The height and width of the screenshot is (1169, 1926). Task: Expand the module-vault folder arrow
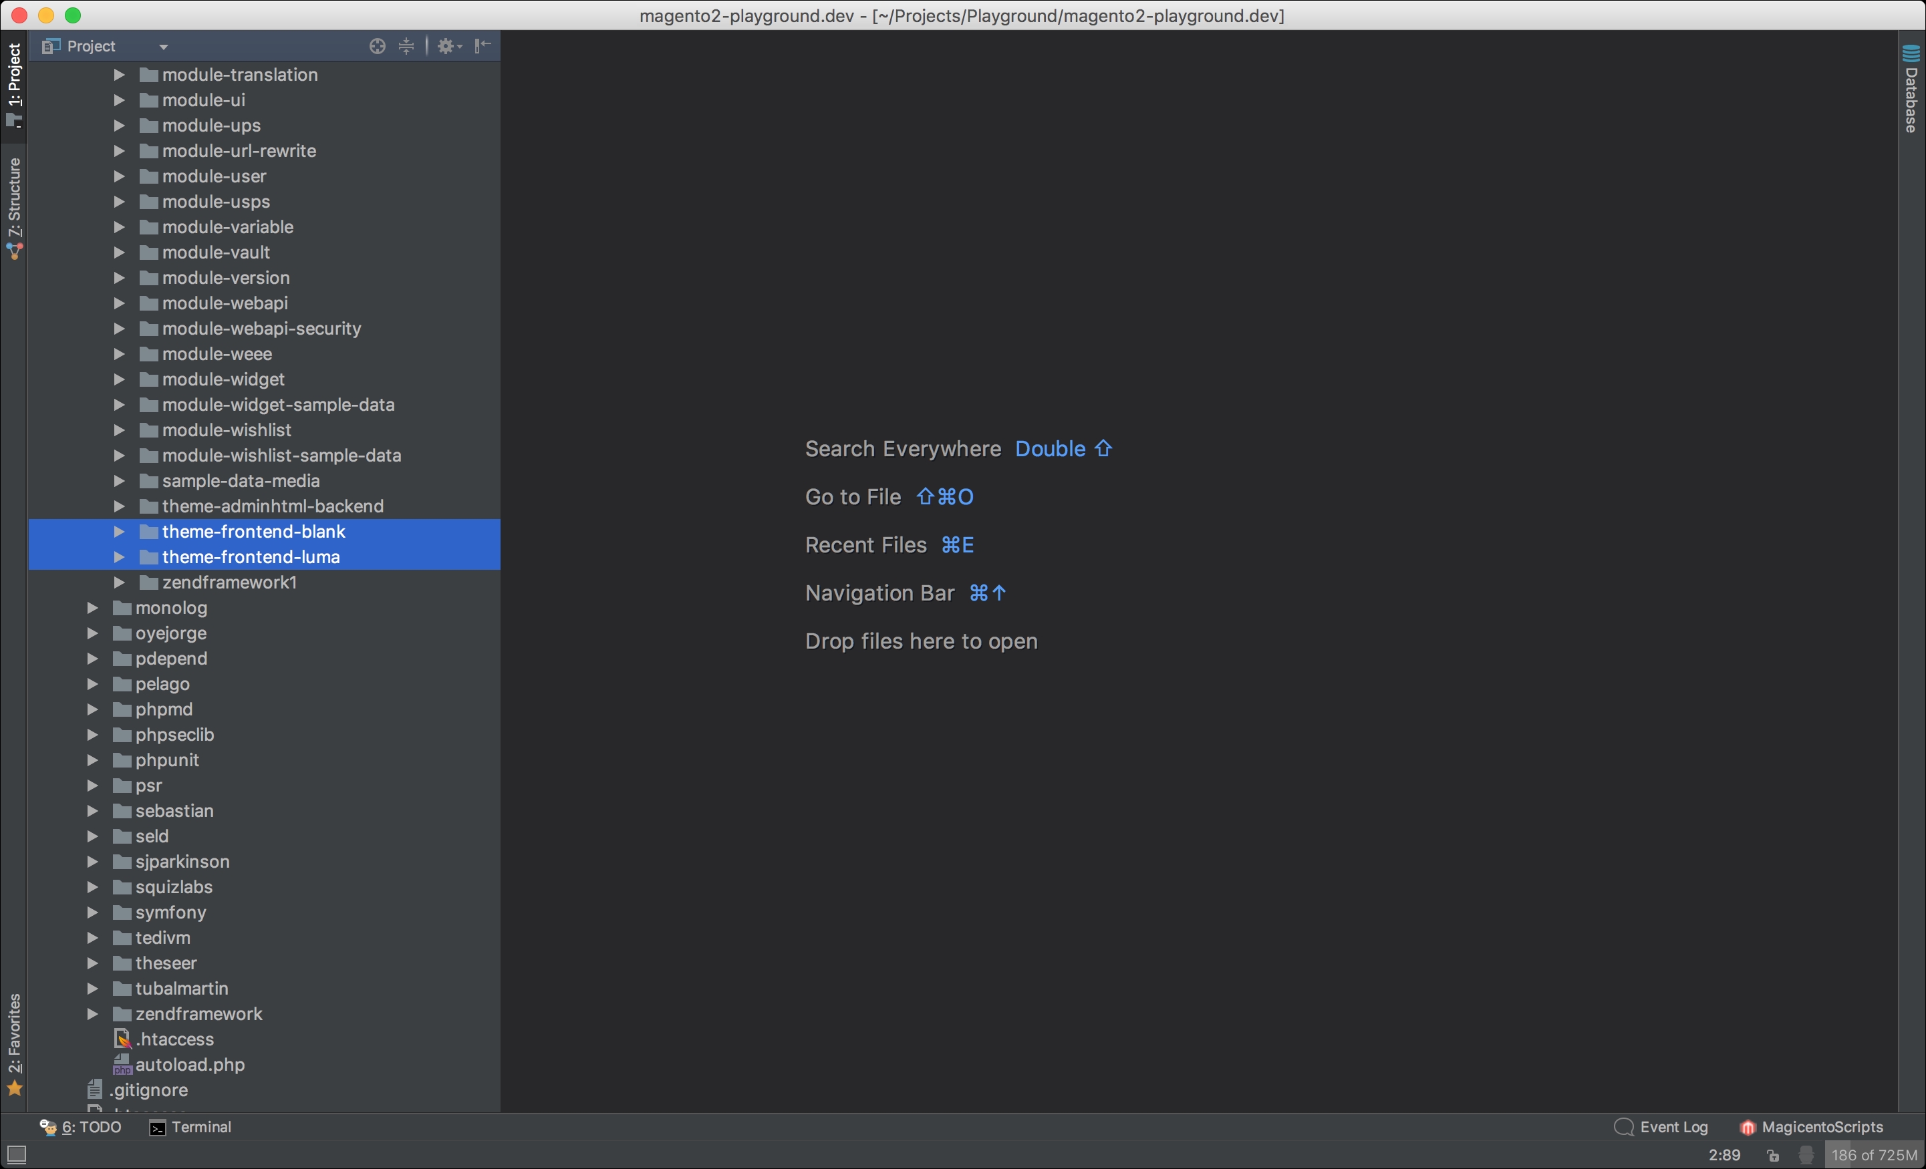pyautogui.click(x=119, y=253)
